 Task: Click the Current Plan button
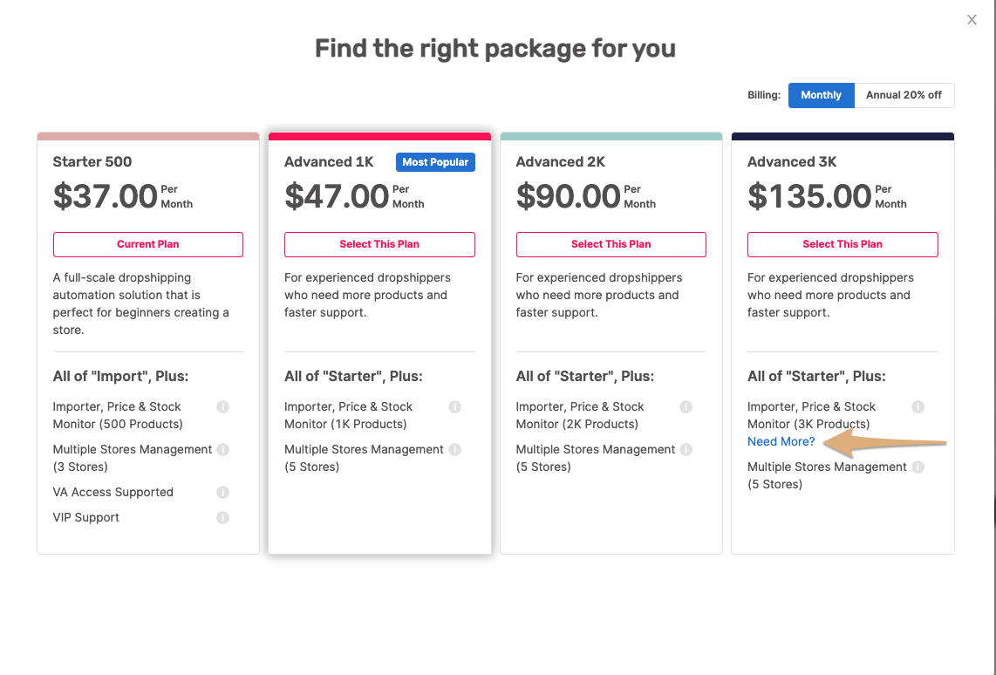coord(148,244)
